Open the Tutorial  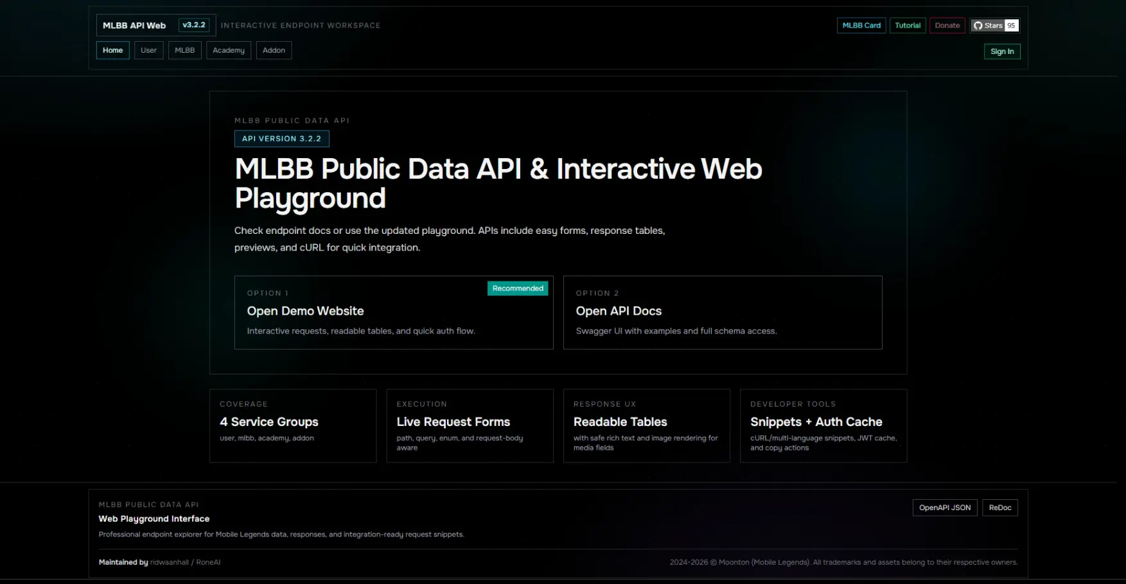pyautogui.click(x=908, y=25)
